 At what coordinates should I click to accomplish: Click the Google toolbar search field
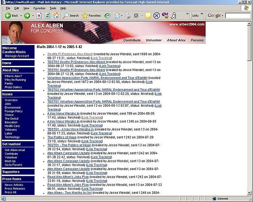tap(238, 16)
